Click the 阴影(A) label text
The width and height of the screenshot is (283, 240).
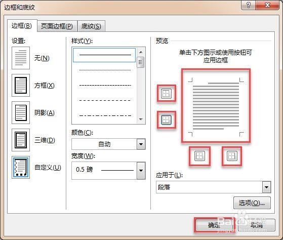(x=45, y=113)
